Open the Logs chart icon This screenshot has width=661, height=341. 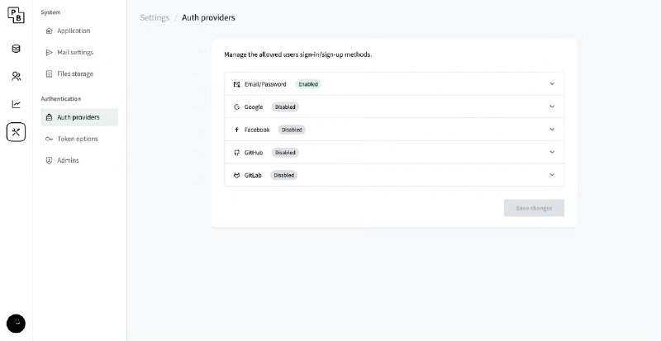[16, 104]
